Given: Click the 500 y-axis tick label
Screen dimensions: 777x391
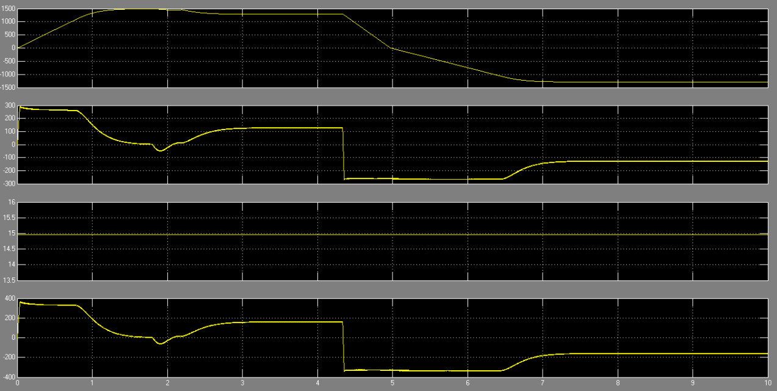Looking at the screenshot, I should point(10,35).
